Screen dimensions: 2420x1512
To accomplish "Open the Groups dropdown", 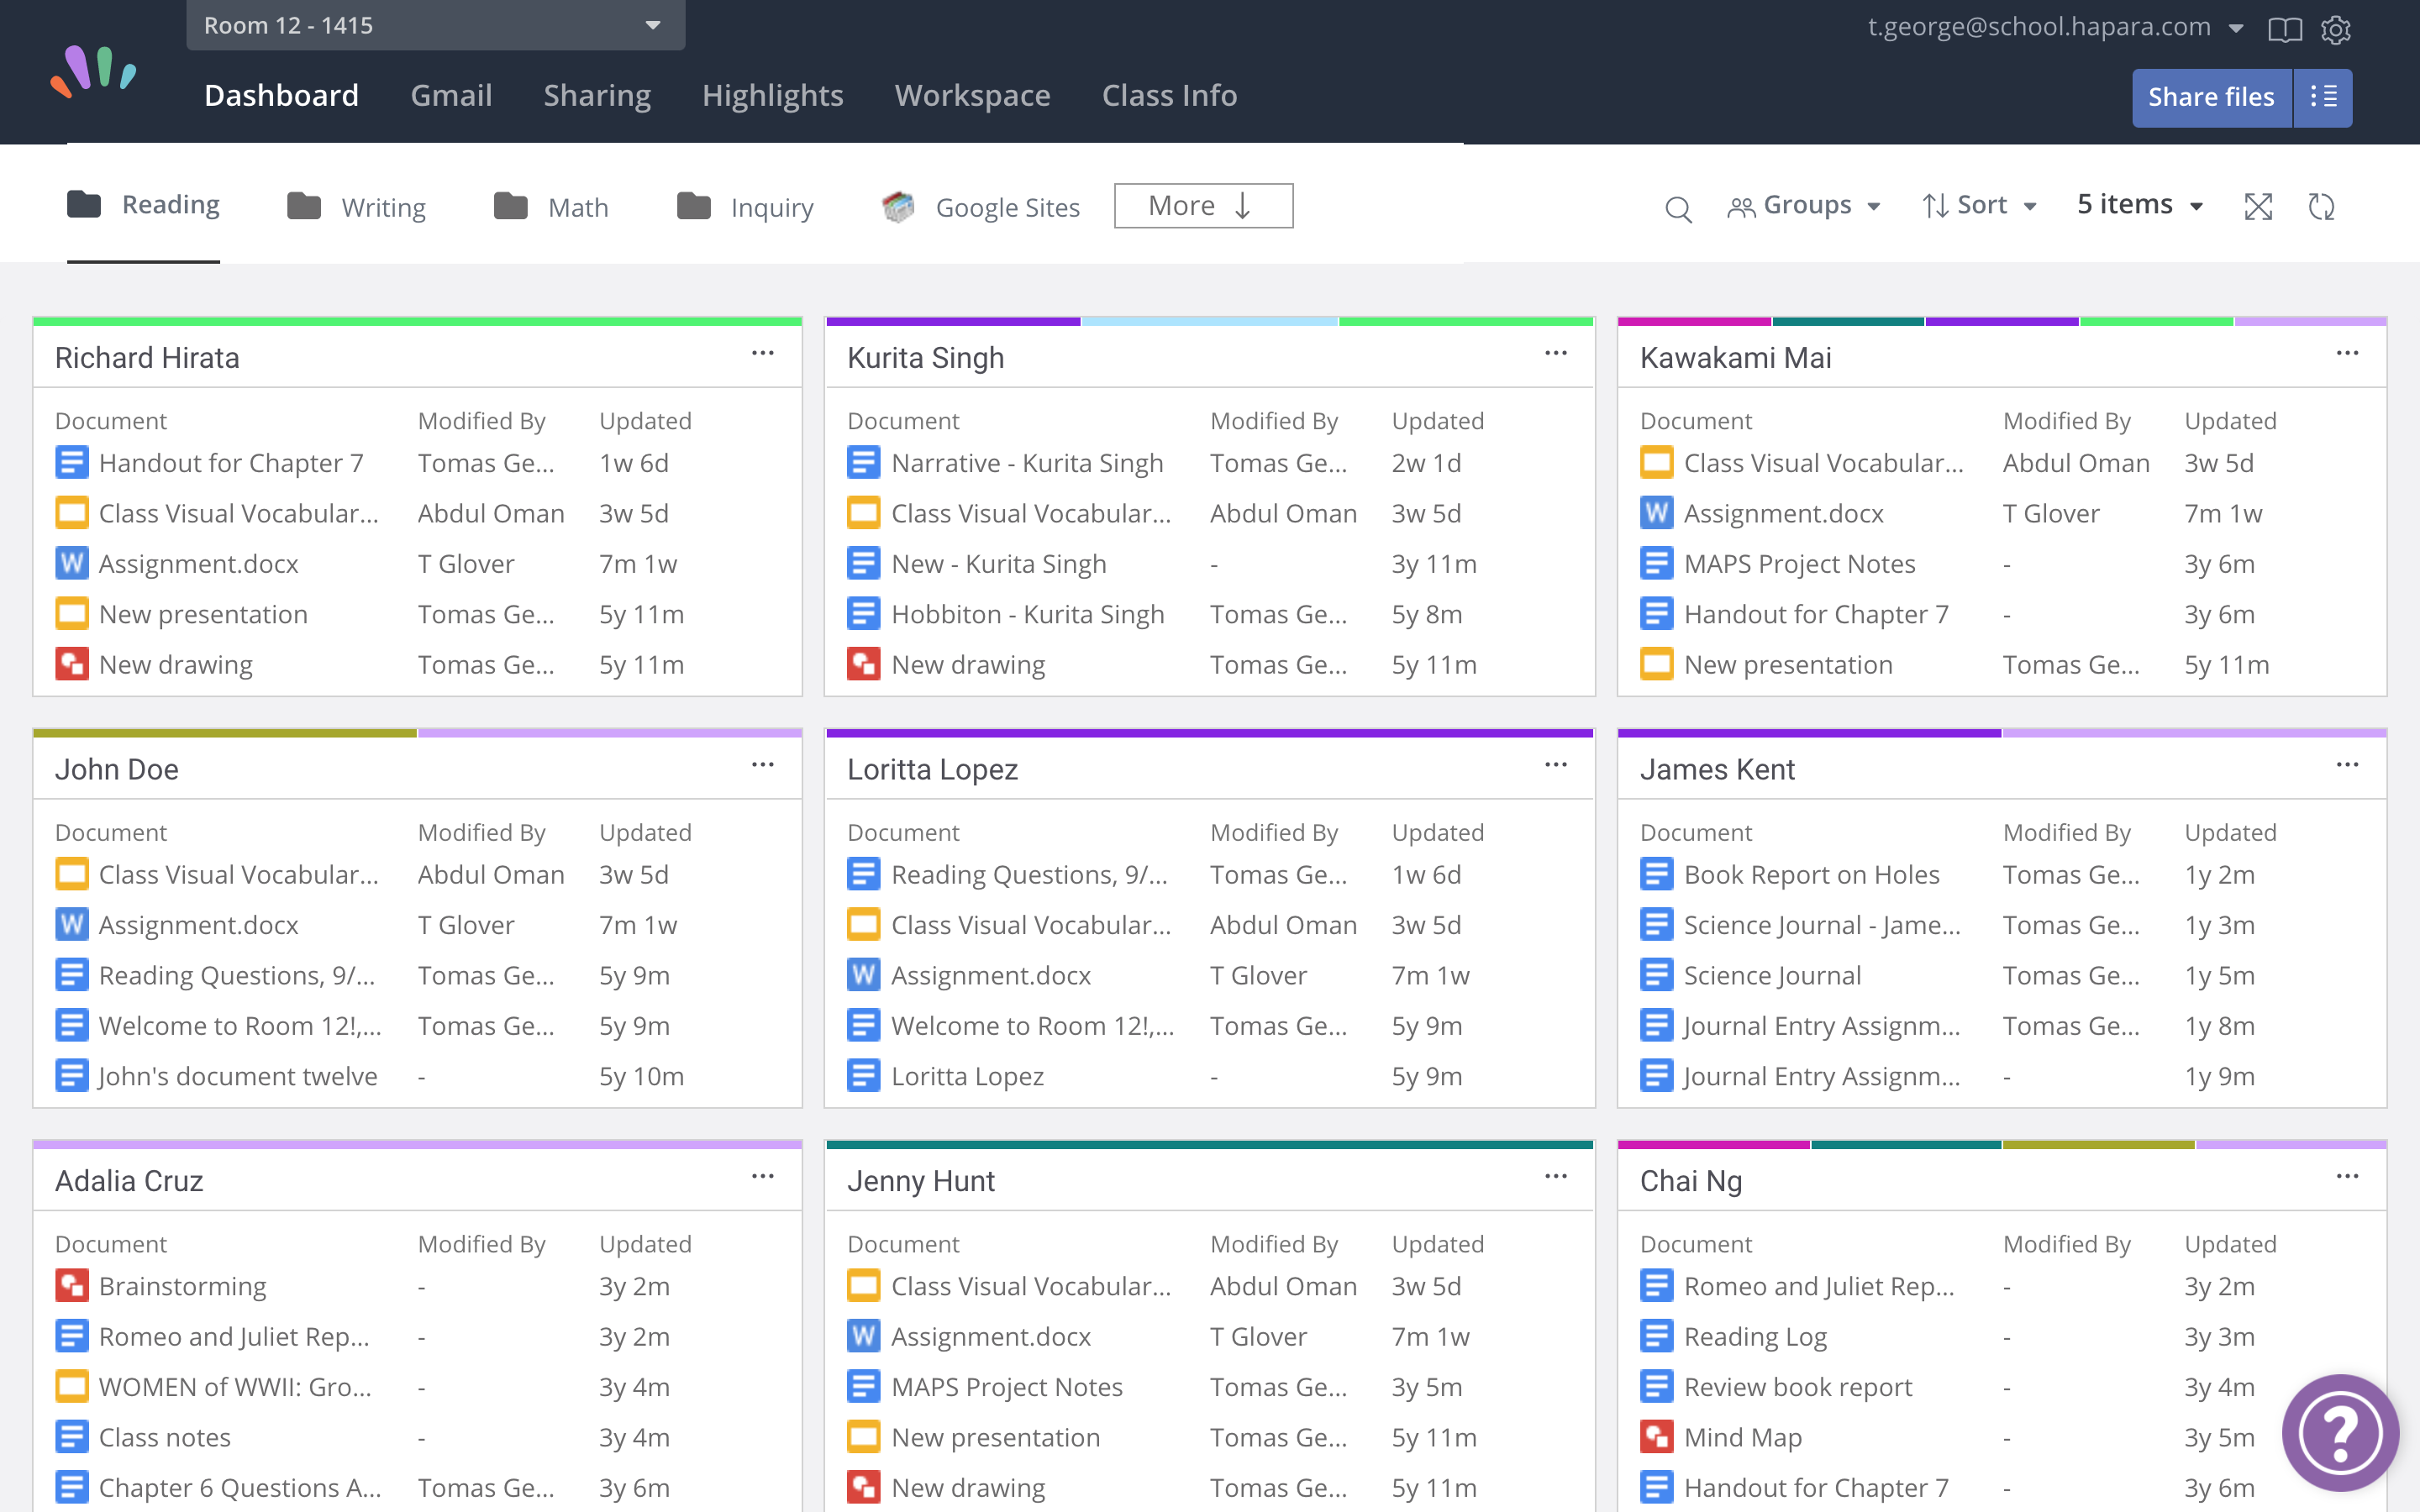I will 1805,205.
